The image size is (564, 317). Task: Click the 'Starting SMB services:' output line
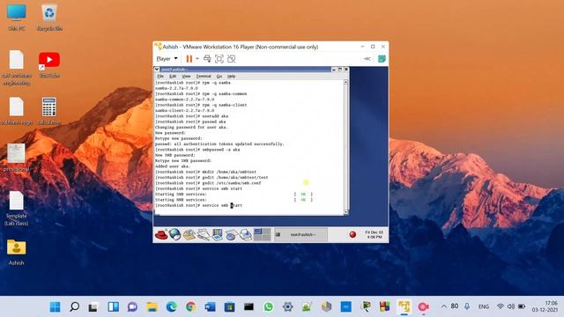click(x=181, y=194)
